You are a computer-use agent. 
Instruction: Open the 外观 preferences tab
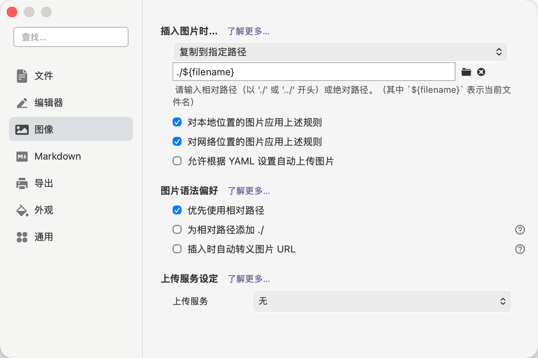click(44, 210)
